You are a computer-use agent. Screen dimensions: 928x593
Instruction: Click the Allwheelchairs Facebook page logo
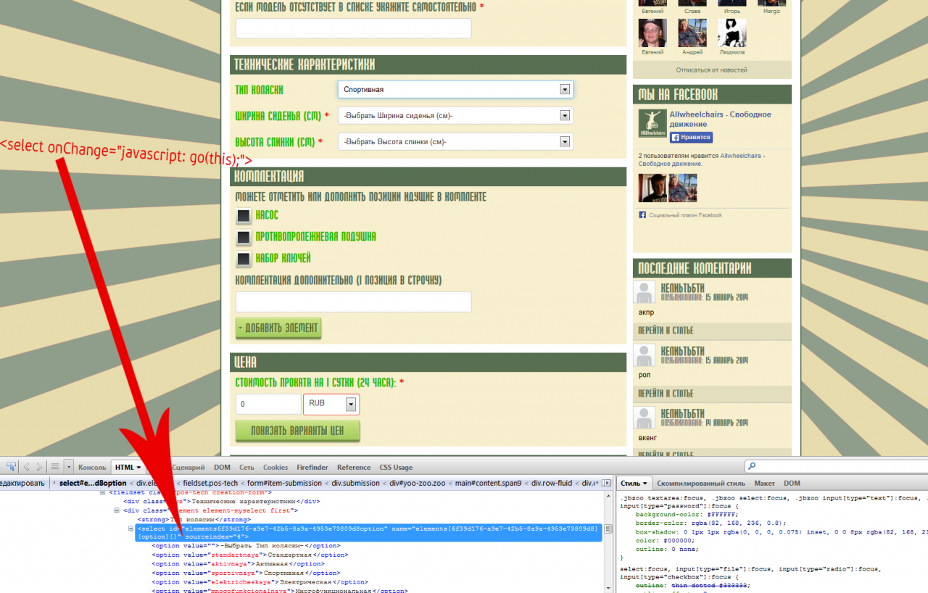[x=652, y=123]
